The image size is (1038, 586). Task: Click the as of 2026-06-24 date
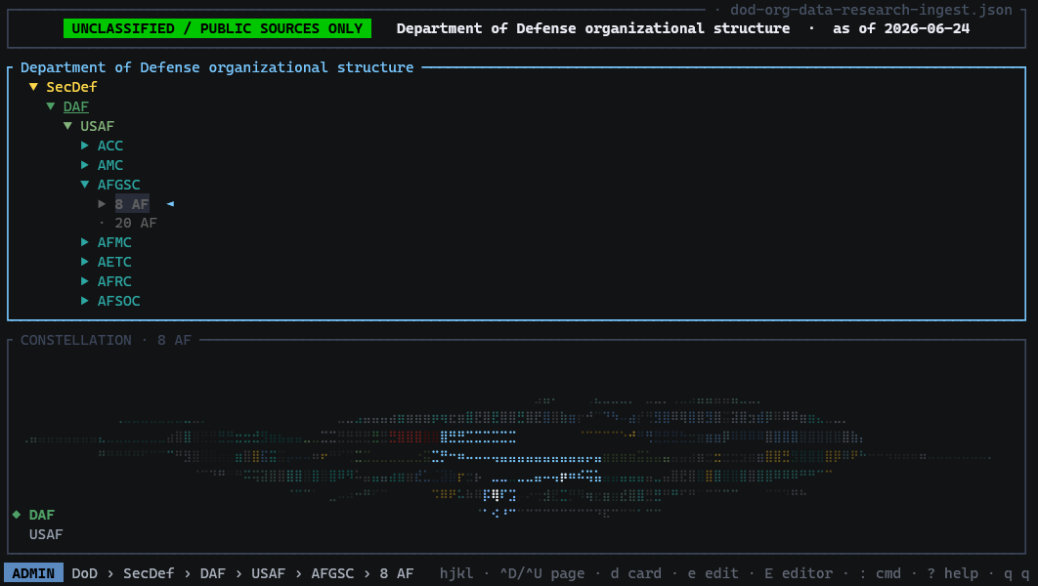point(901,28)
